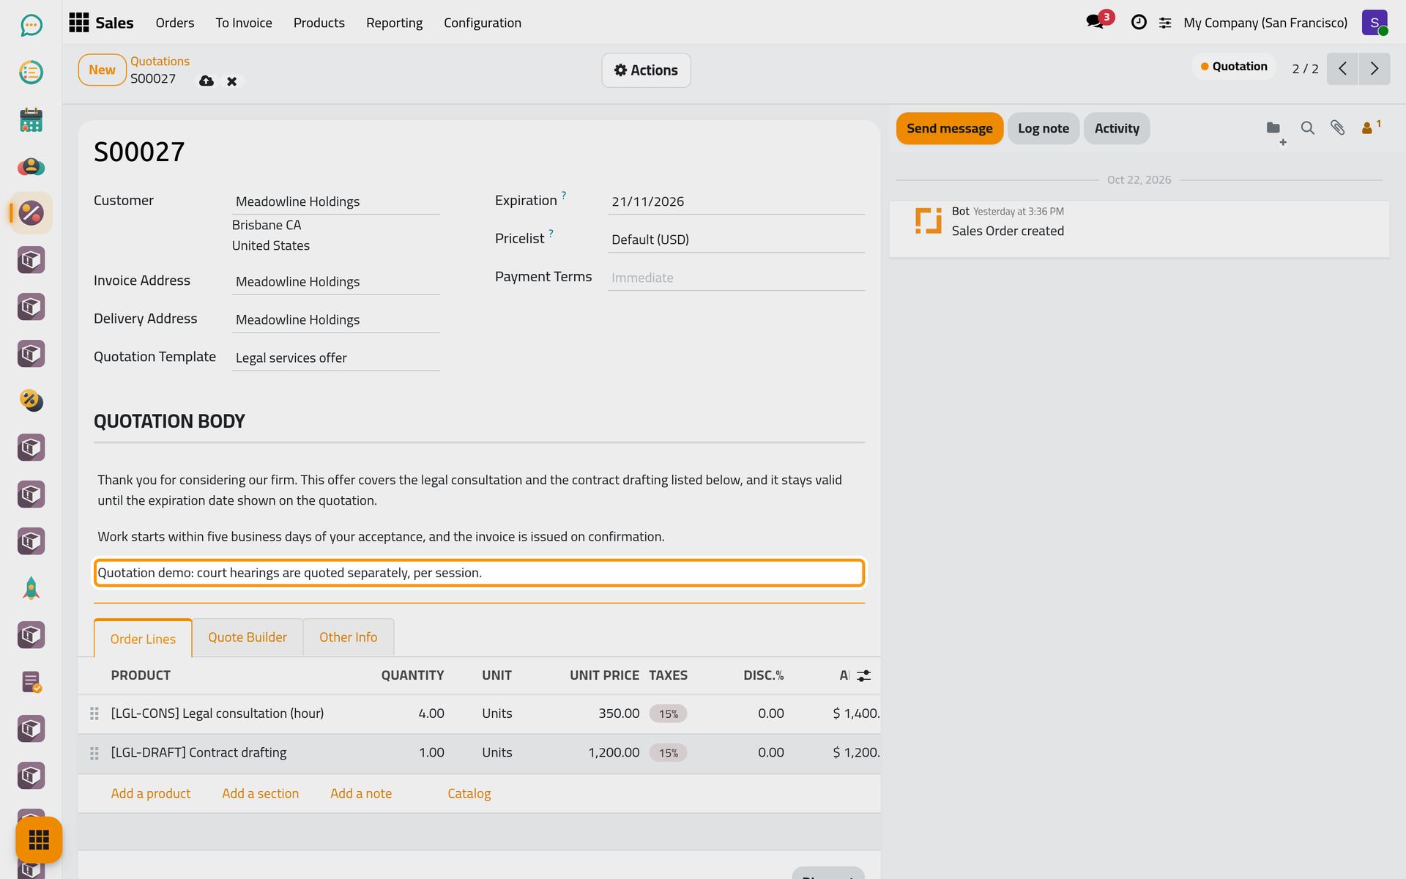
Task: Open the Reporting menu
Action: [x=394, y=23]
